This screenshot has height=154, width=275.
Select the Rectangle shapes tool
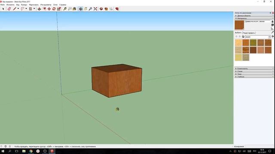click(x=31, y=9)
